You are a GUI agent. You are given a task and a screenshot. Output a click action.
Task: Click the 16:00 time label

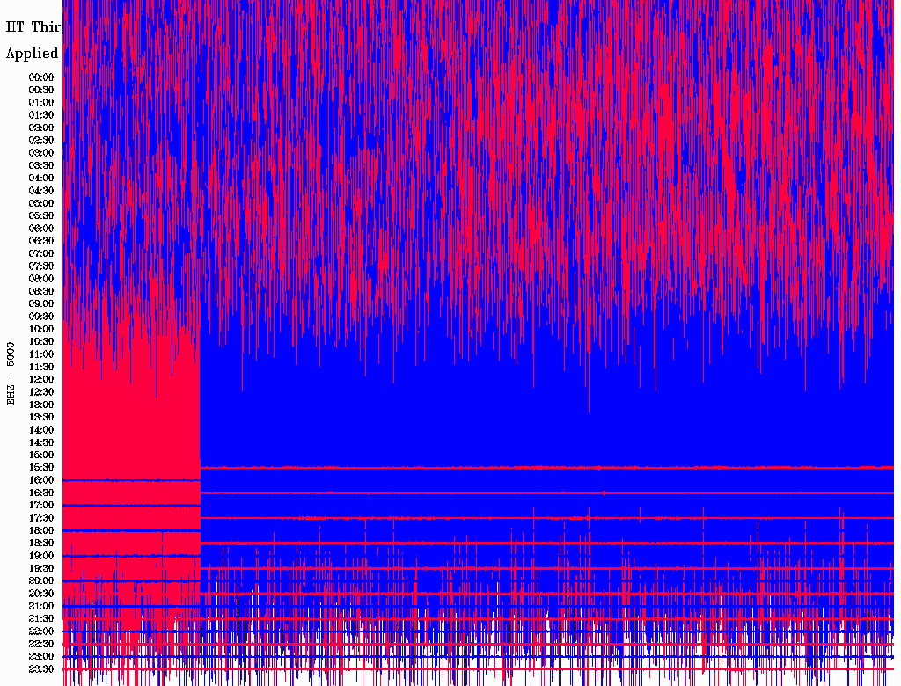41,480
